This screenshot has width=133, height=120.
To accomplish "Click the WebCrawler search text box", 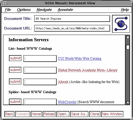I will pos(40,102).
